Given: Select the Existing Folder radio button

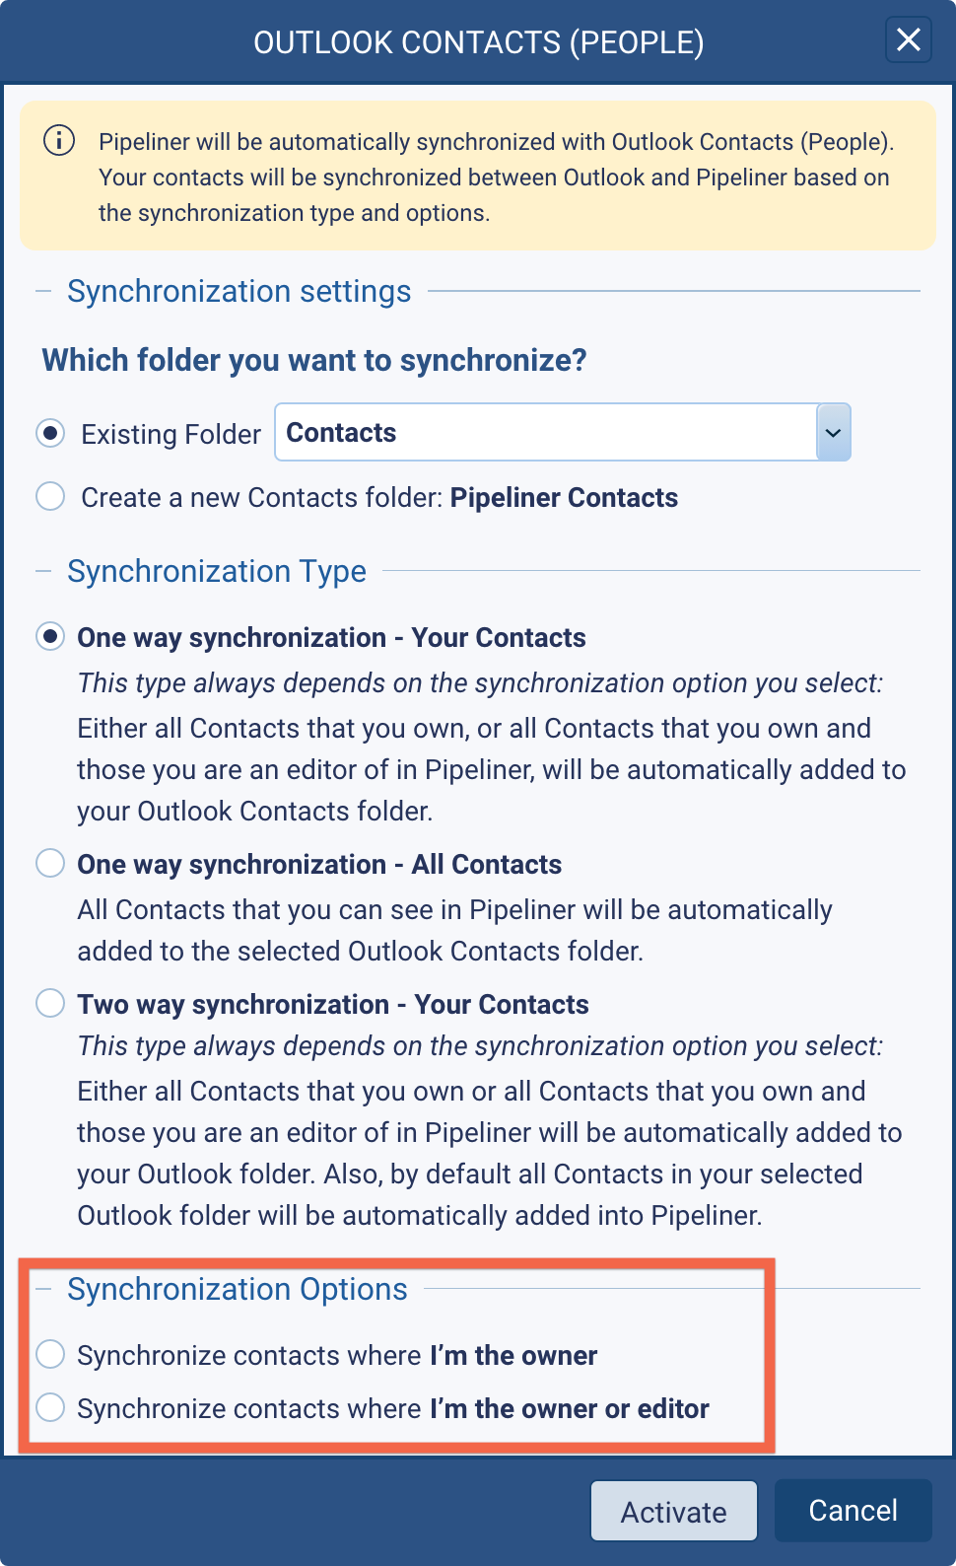Looking at the screenshot, I should (x=50, y=433).
